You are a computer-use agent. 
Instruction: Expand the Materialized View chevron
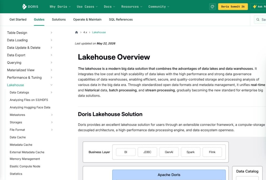(51, 70)
